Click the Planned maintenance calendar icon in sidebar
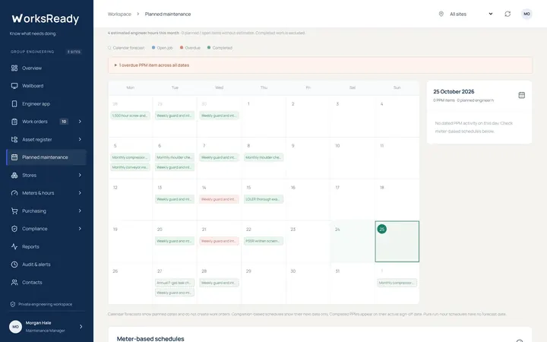Viewport: 547px width, 342px height. click(x=14, y=157)
